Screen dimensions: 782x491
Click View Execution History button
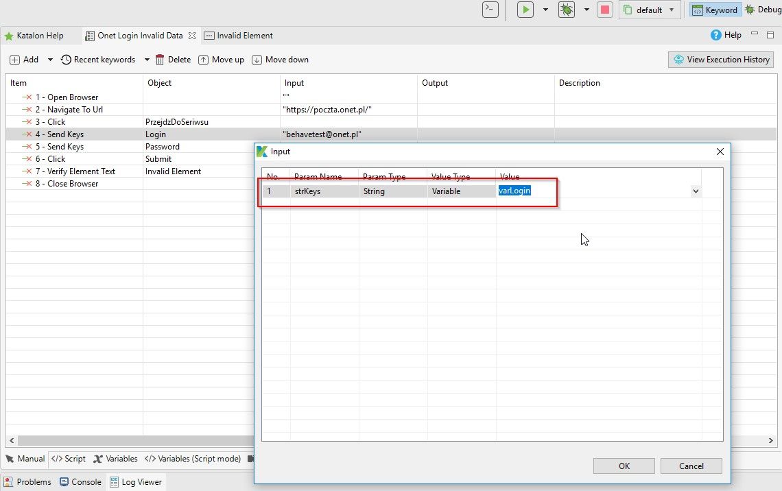point(721,60)
